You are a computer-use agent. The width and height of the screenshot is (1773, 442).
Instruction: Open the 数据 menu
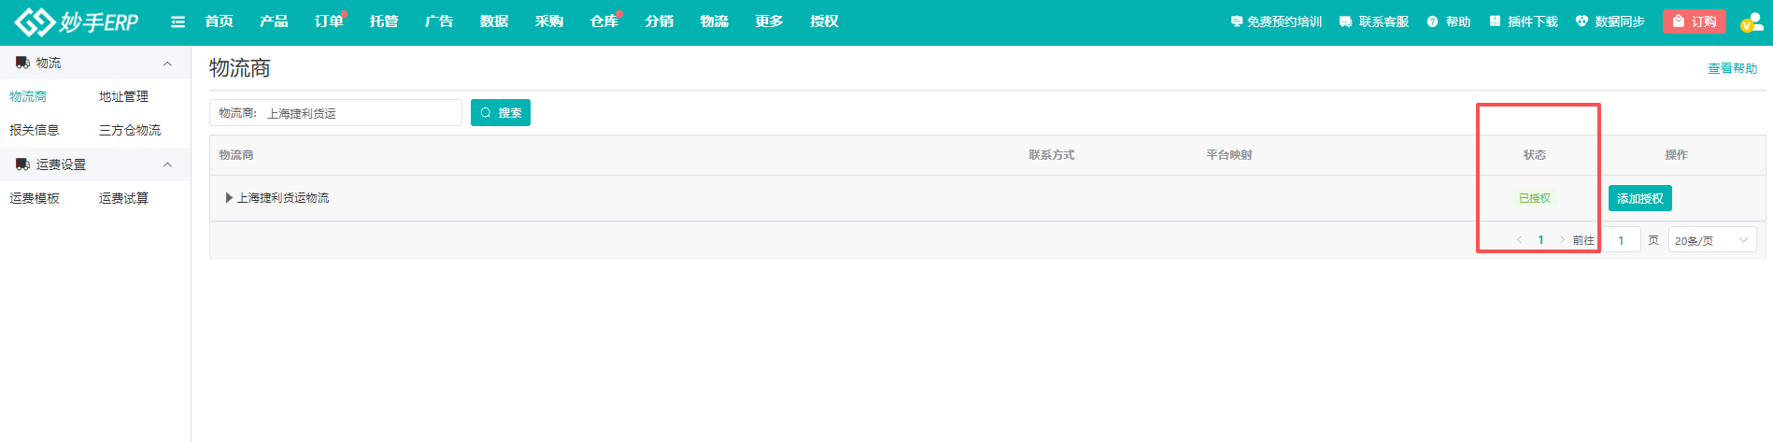(x=494, y=21)
